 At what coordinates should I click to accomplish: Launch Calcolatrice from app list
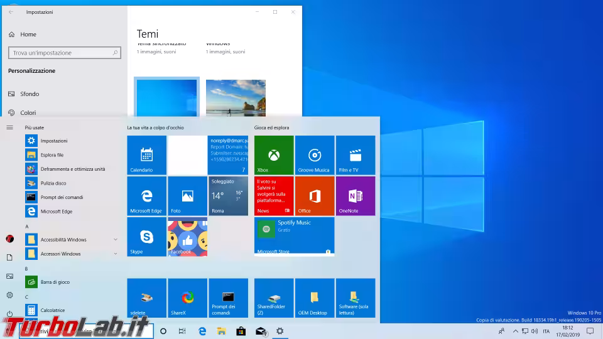[72, 310]
